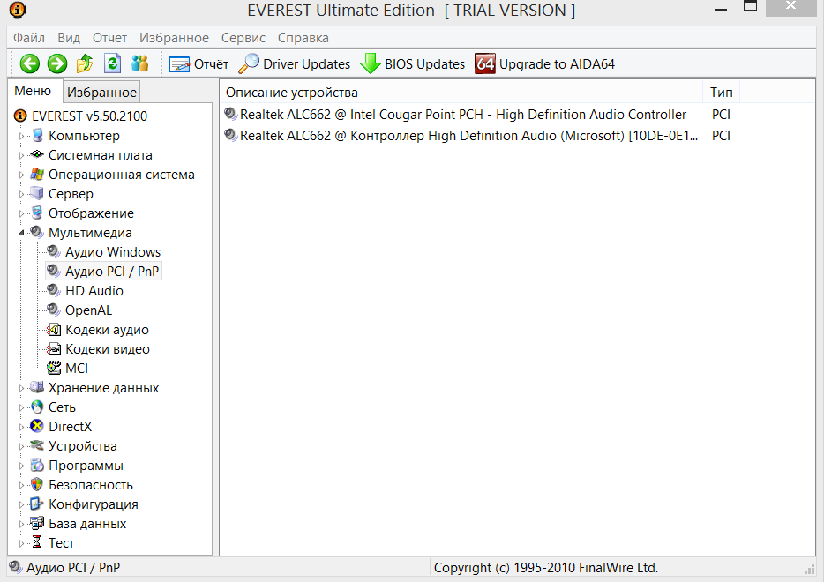Expand the Операционная система tree node
Image resolution: width=824 pixels, height=582 pixels.
tap(21, 175)
